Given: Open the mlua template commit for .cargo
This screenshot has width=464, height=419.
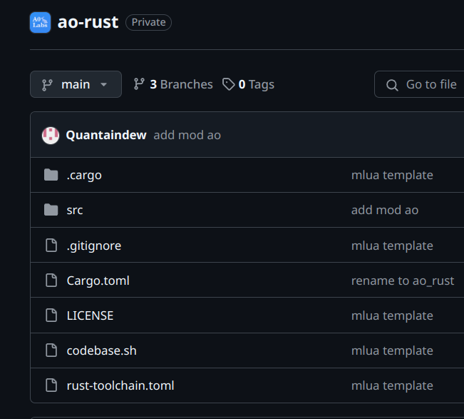Looking at the screenshot, I should coord(392,175).
